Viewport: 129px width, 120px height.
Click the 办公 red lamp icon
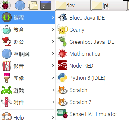(x=7, y=42)
